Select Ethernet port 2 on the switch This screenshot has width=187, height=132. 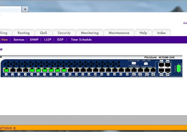coord(13,70)
